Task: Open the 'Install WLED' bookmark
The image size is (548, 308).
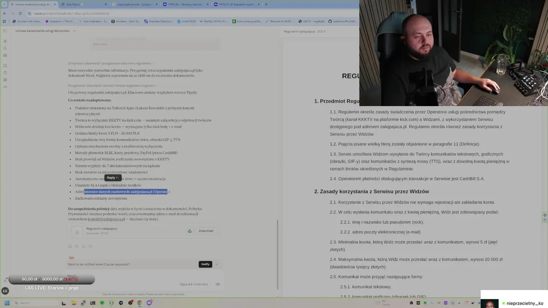Action: pos(187,21)
